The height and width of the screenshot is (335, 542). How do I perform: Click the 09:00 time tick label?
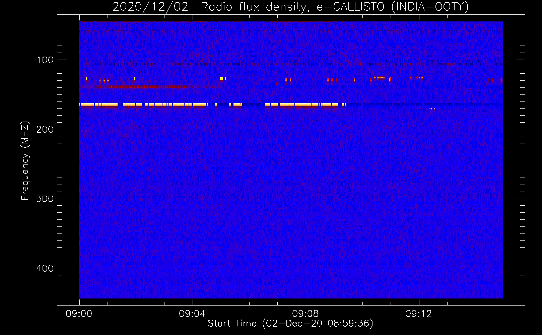(79, 314)
